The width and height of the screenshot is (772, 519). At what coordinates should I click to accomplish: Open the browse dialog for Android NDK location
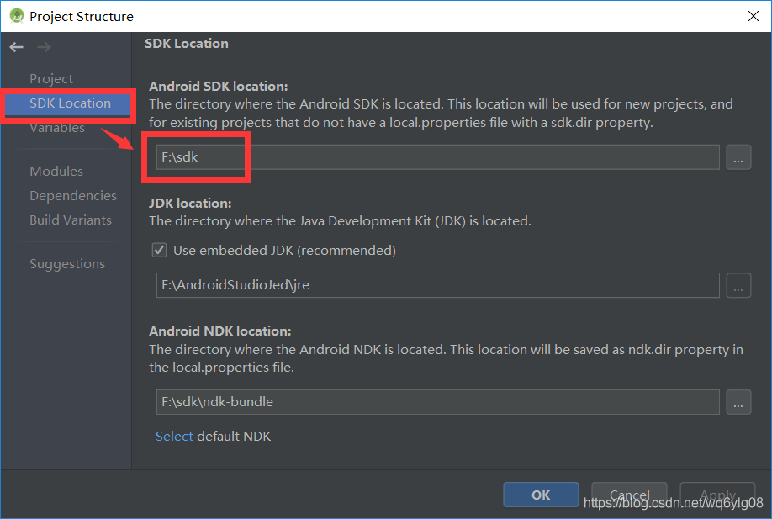(738, 402)
